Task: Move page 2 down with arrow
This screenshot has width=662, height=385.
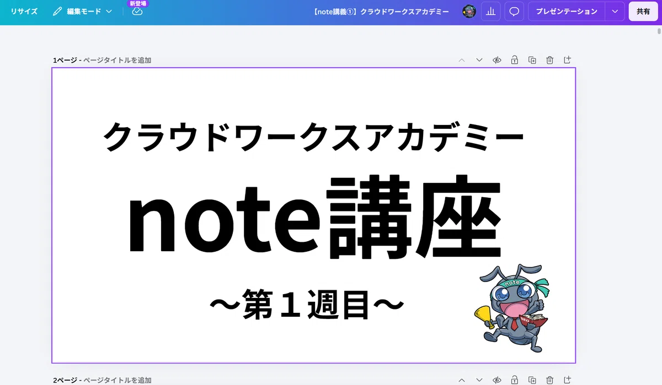Action: pyautogui.click(x=479, y=380)
